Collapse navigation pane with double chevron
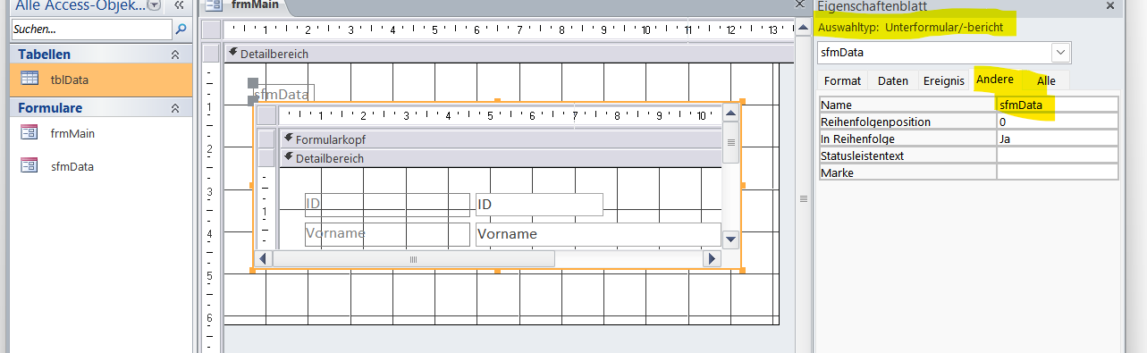This screenshot has width=1147, height=353. tap(178, 5)
